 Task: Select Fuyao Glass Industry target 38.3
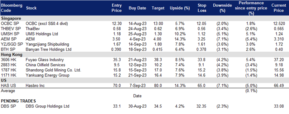[158, 60]
